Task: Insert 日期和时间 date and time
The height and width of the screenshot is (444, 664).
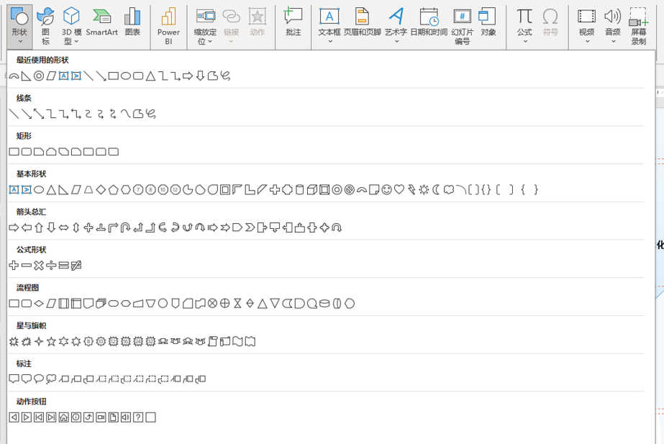Action: pyautogui.click(x=429, y=22)
